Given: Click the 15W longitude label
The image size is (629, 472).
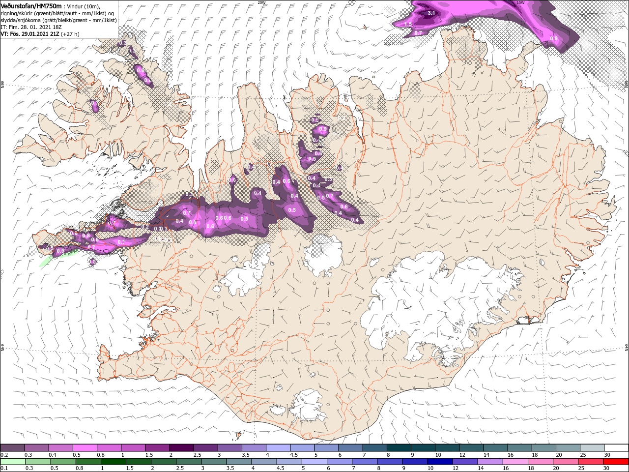Looking at the screenshot, I should 520,2.
